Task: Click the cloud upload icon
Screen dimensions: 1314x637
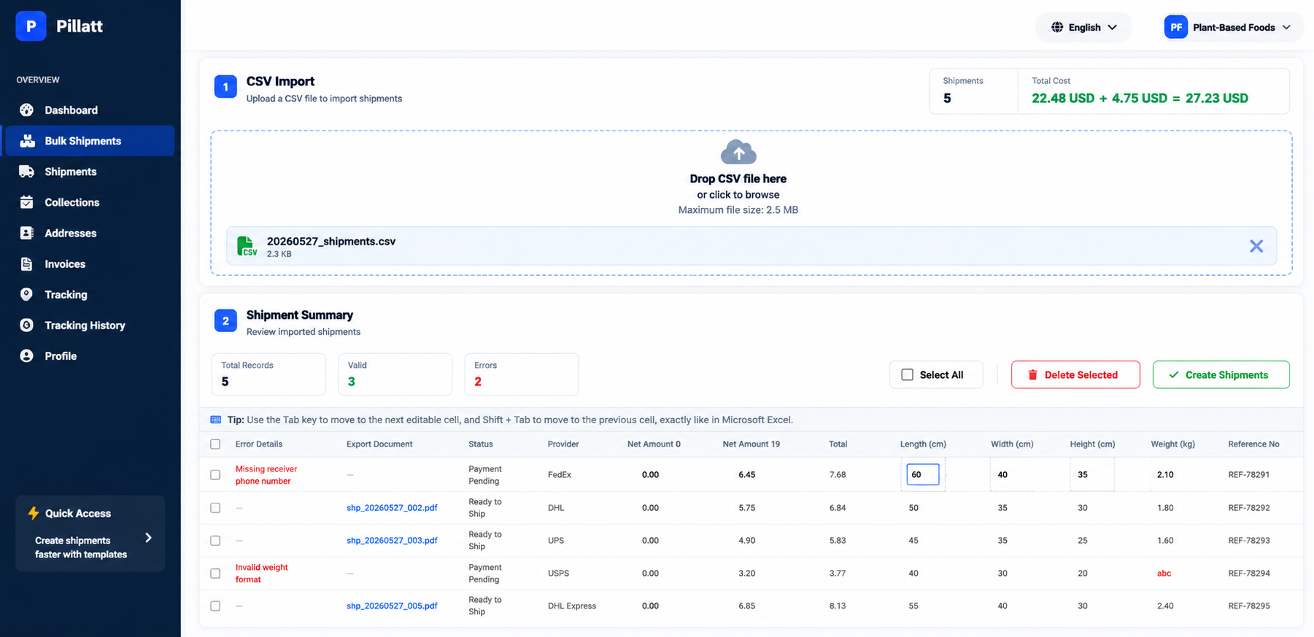Action: pyautogui.click(x=738, y=153)
